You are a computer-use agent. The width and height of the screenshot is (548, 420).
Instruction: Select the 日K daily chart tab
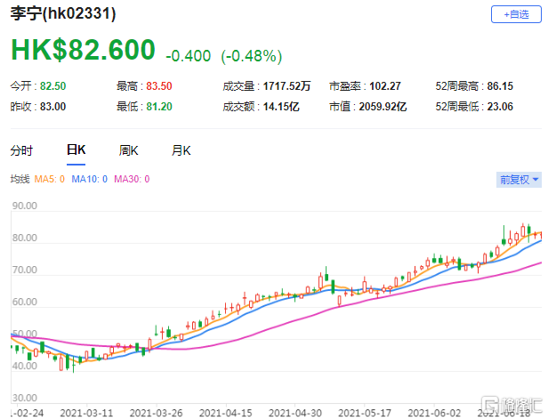tap(76, 150)
